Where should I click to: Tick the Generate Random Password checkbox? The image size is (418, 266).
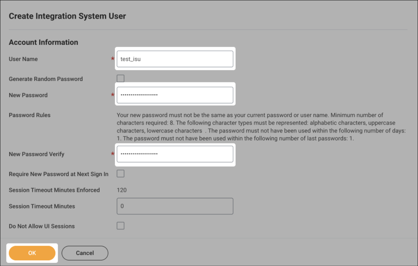pyautogui.click(x=120, y=79)
